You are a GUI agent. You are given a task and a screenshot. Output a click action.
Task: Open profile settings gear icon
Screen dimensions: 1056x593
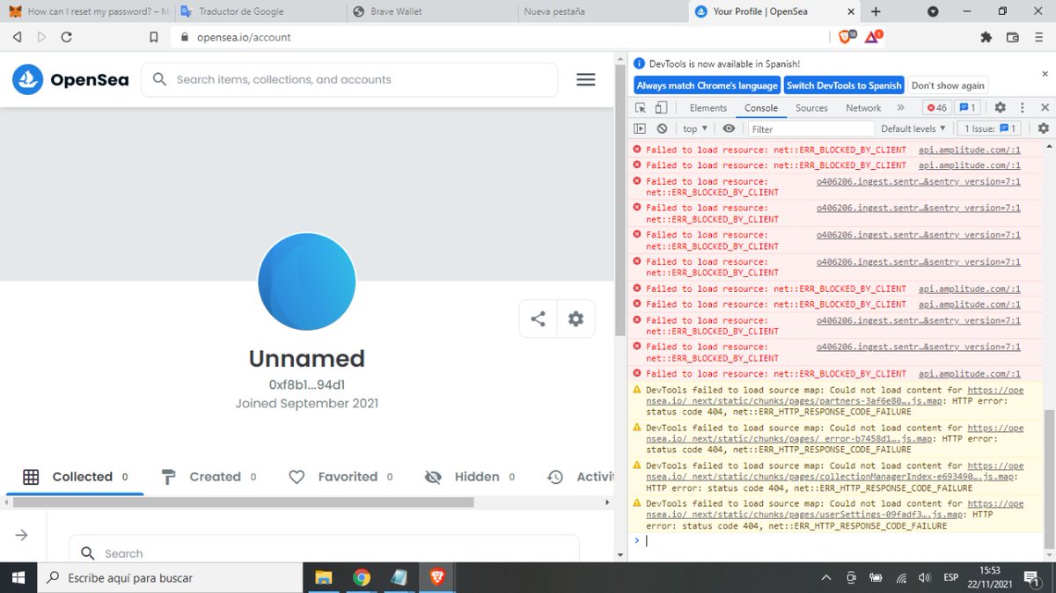[576, 318]
